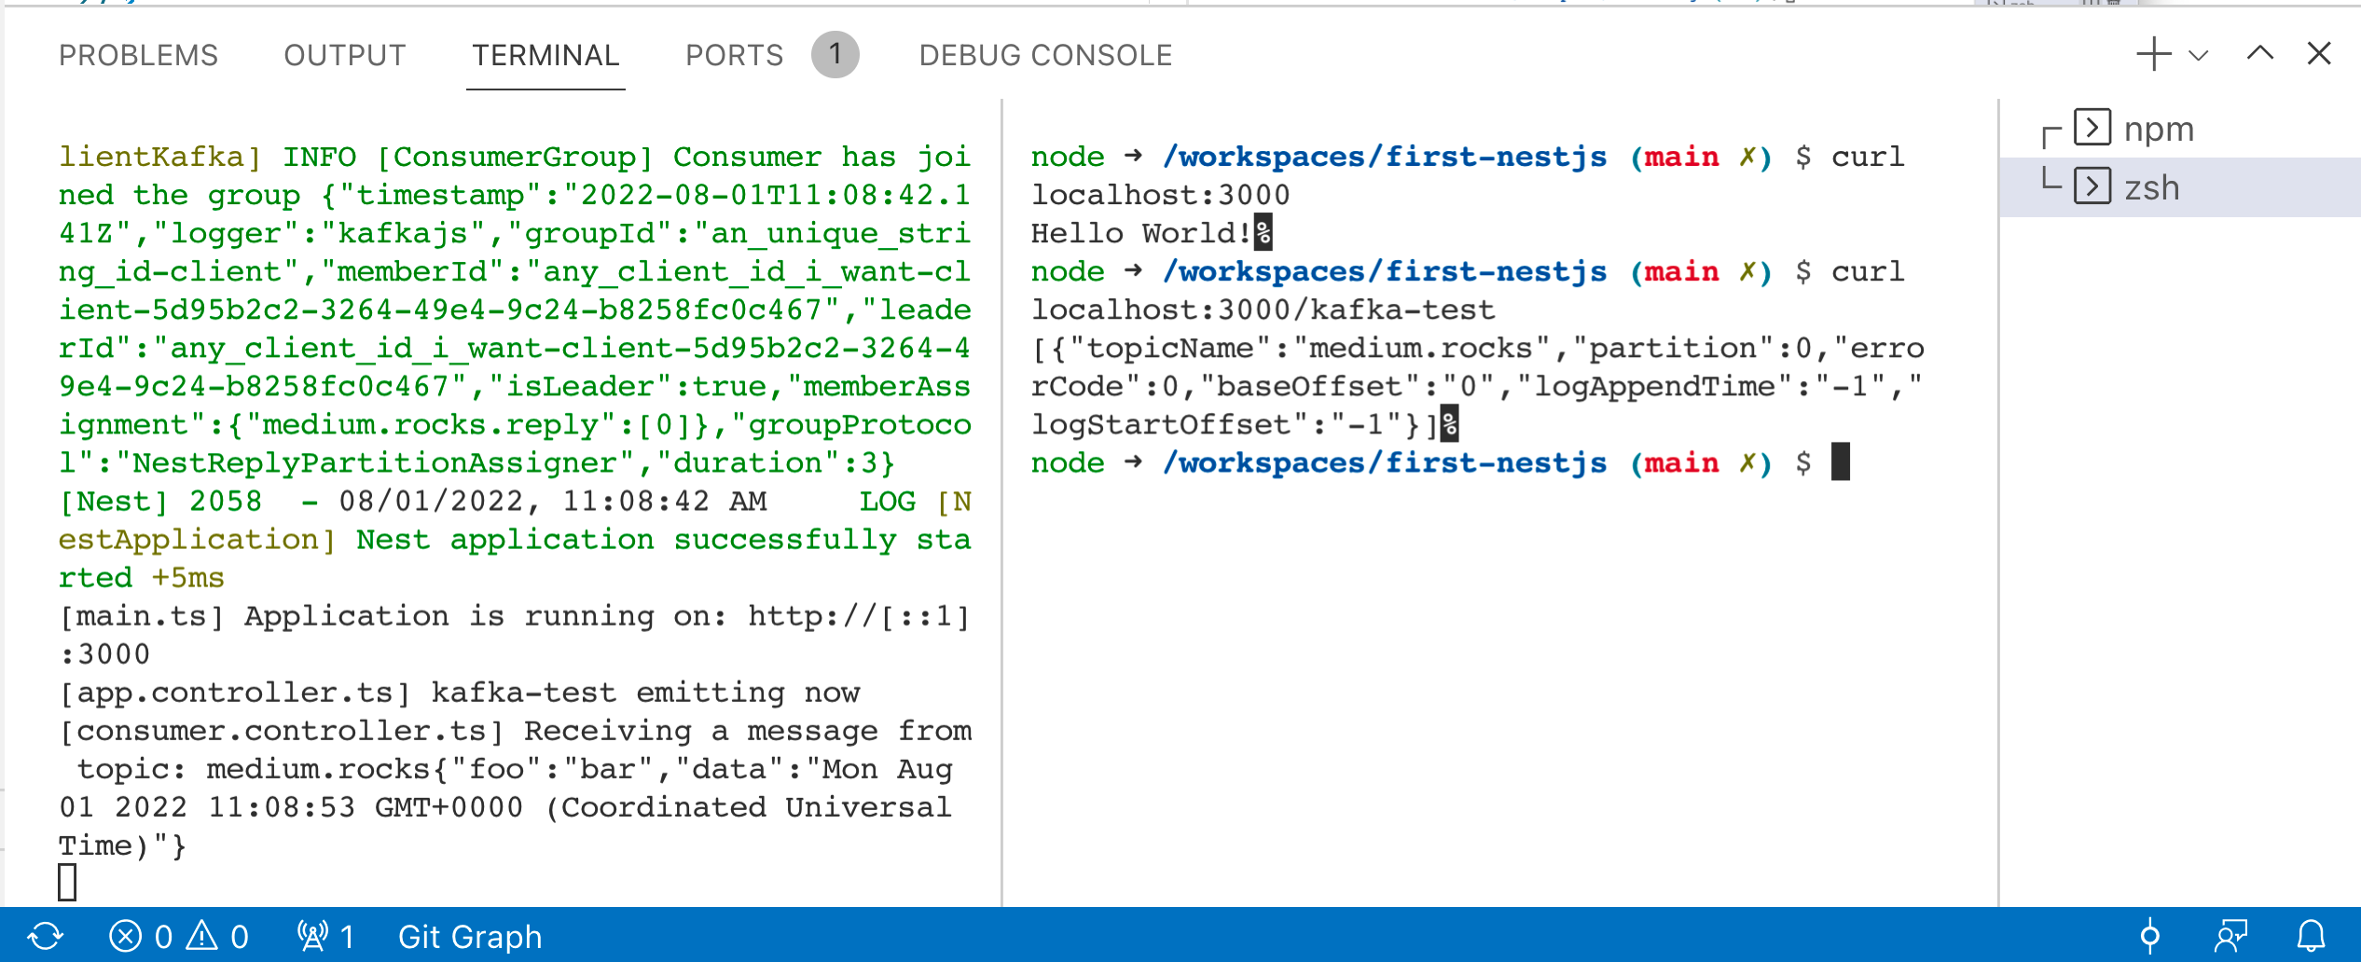The image size is (2361, 962).
Task: Click forwarded ports indicator in status bar
Action: tap(325, 936)
